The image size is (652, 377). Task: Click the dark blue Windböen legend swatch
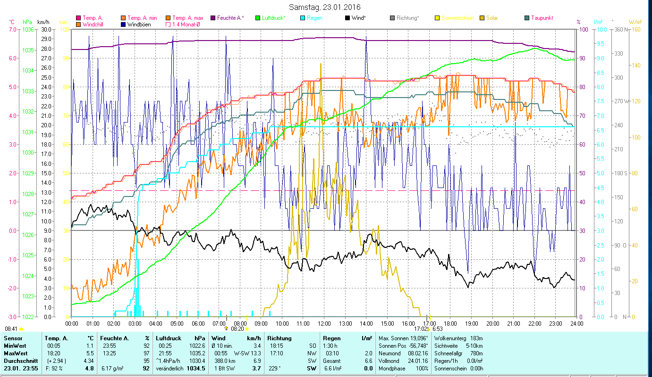(123, 24)
